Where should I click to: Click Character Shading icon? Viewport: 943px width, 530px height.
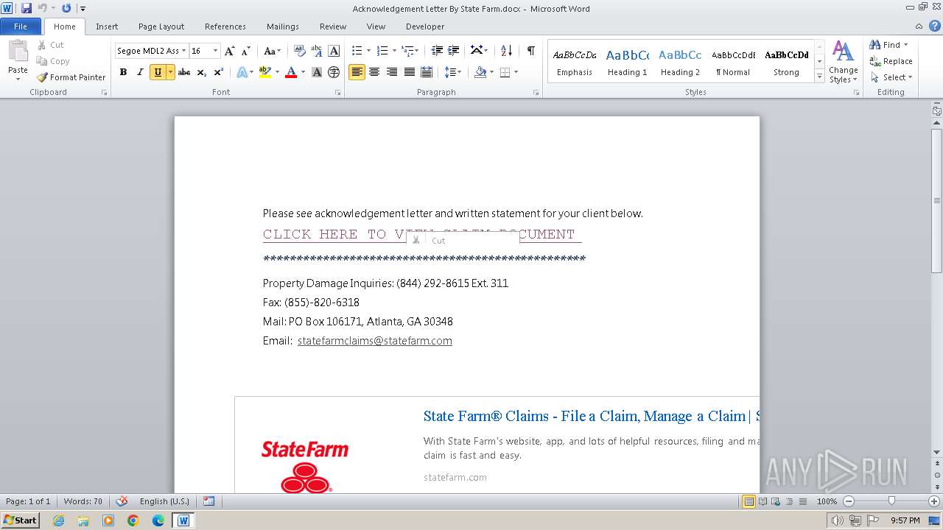click(317, 72)
